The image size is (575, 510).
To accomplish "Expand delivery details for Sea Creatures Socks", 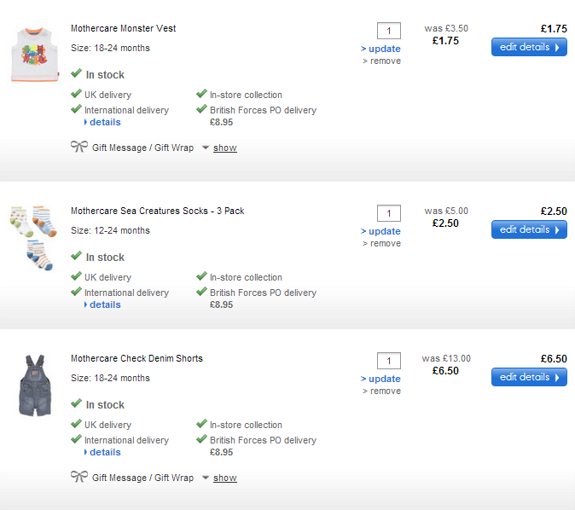I will point(104,304).
